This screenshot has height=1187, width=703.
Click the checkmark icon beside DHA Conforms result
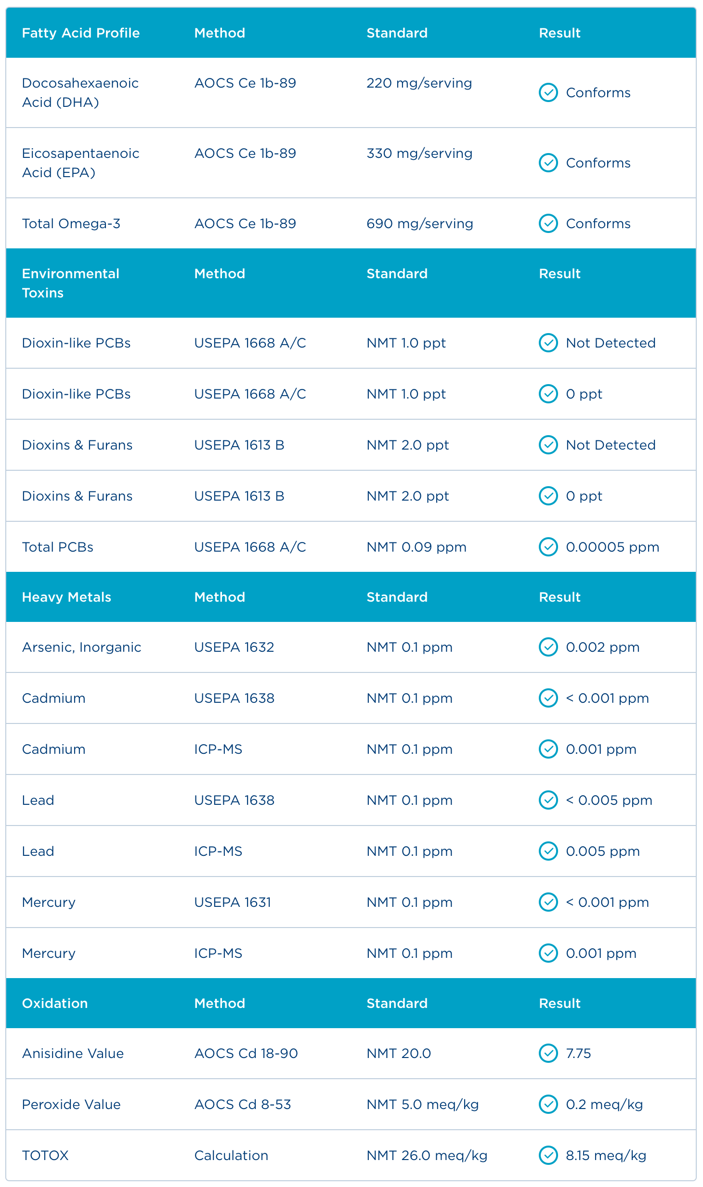tap(548, 92)
